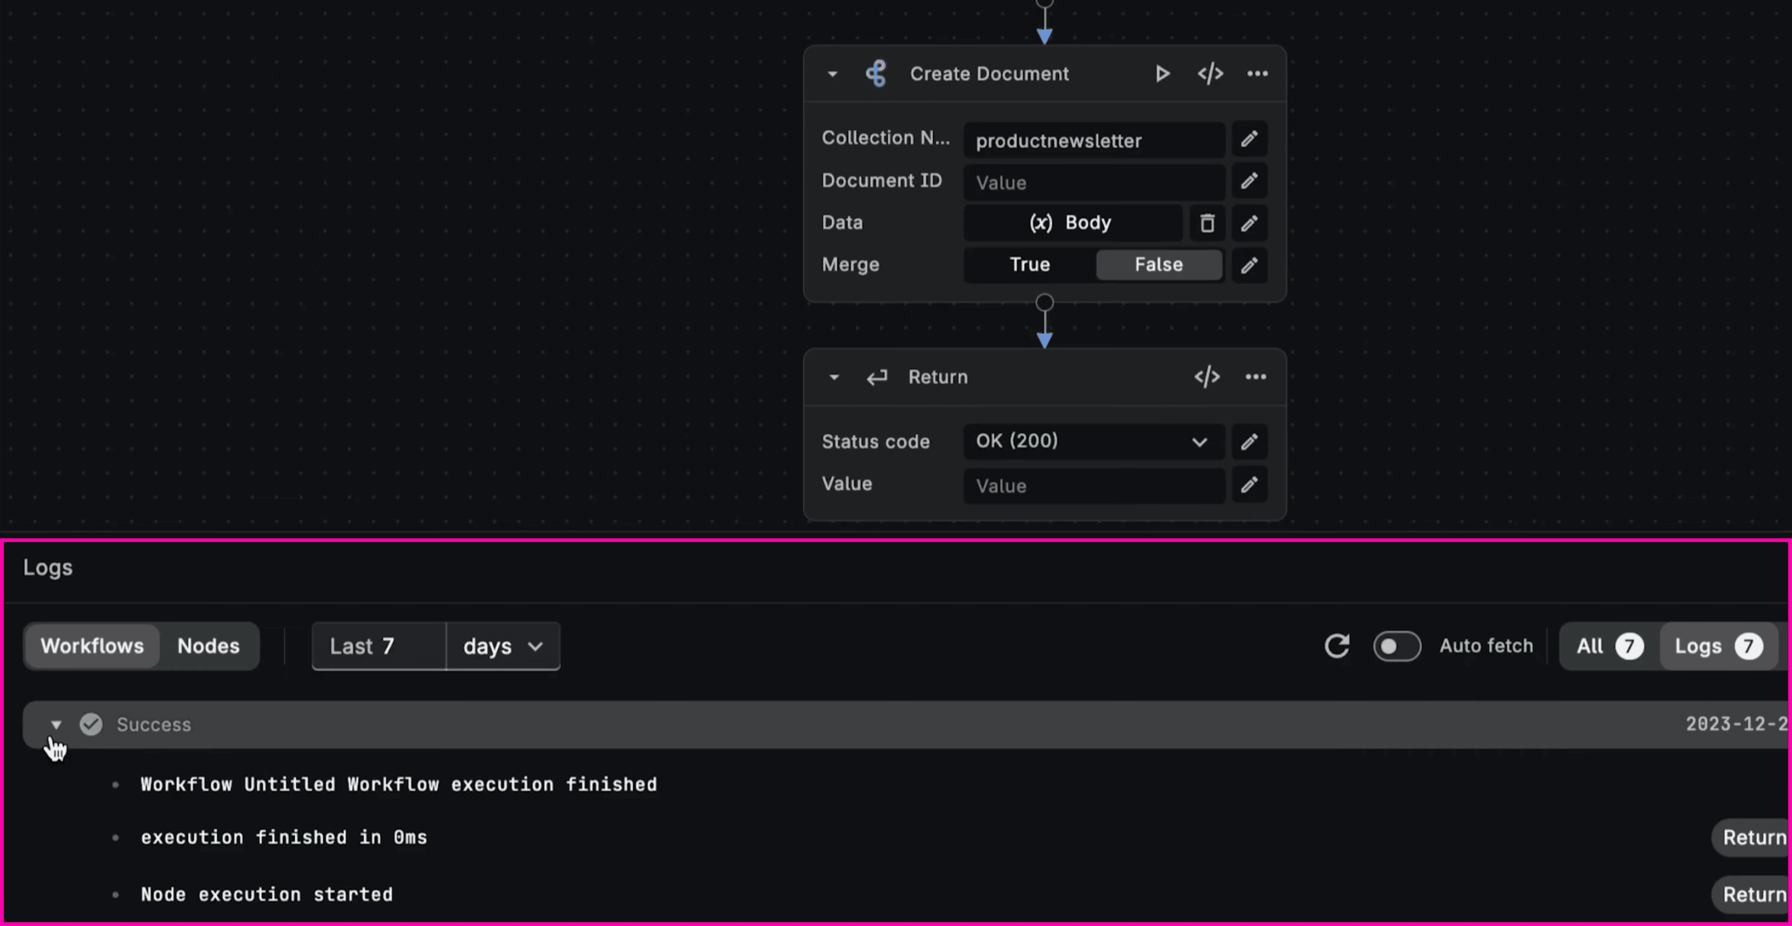Open the Create Document node options menu

coord(1256,74)
